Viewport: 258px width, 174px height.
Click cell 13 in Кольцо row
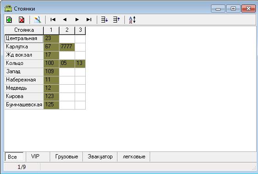[x=80, y=64]
